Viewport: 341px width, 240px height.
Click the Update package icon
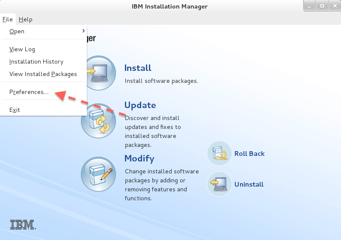coord(98,121)
